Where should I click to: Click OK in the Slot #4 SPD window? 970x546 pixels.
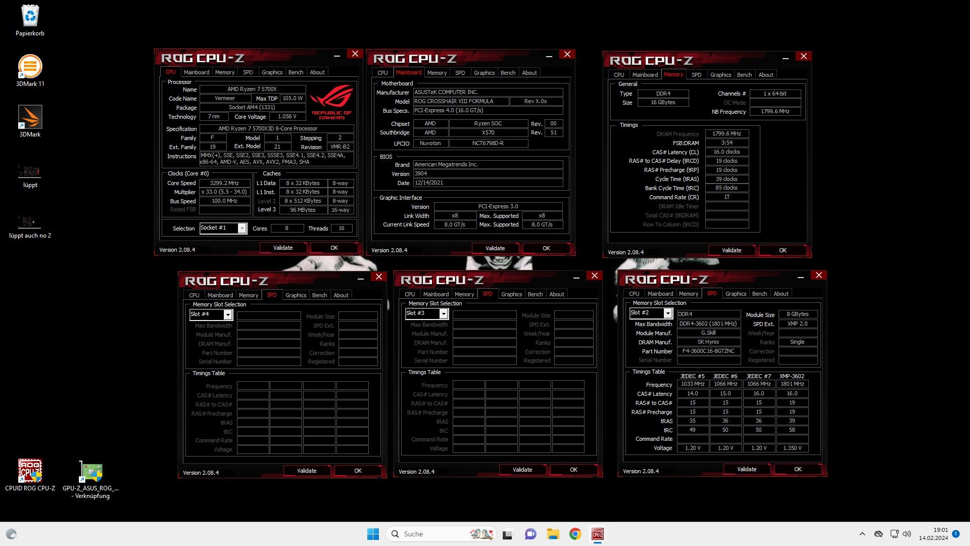pos(358,471)
